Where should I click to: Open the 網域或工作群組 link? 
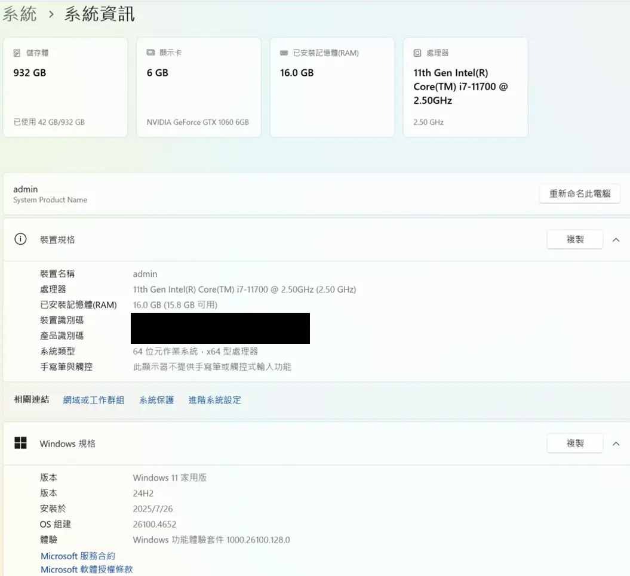click(x=94, y=400)
